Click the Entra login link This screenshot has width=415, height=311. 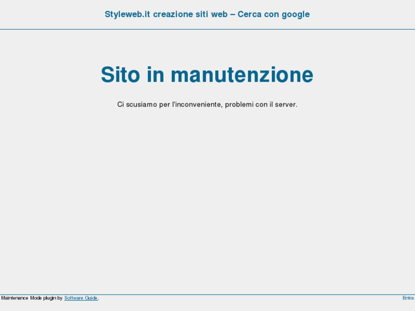click(408, 298)
